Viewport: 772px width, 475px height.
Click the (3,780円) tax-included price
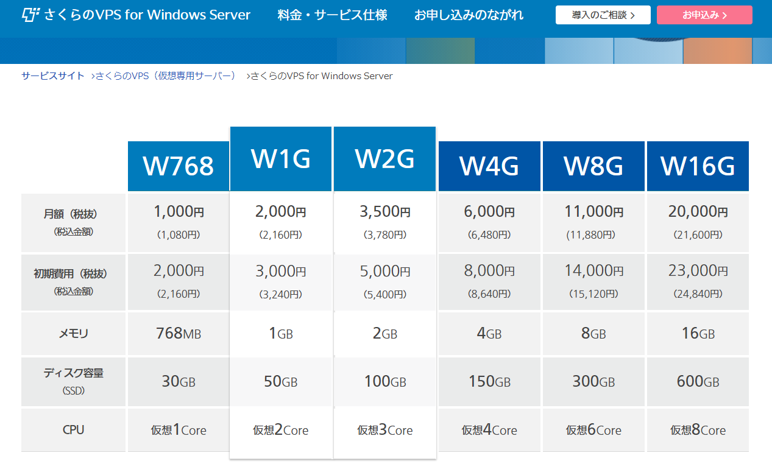[385, 234]
